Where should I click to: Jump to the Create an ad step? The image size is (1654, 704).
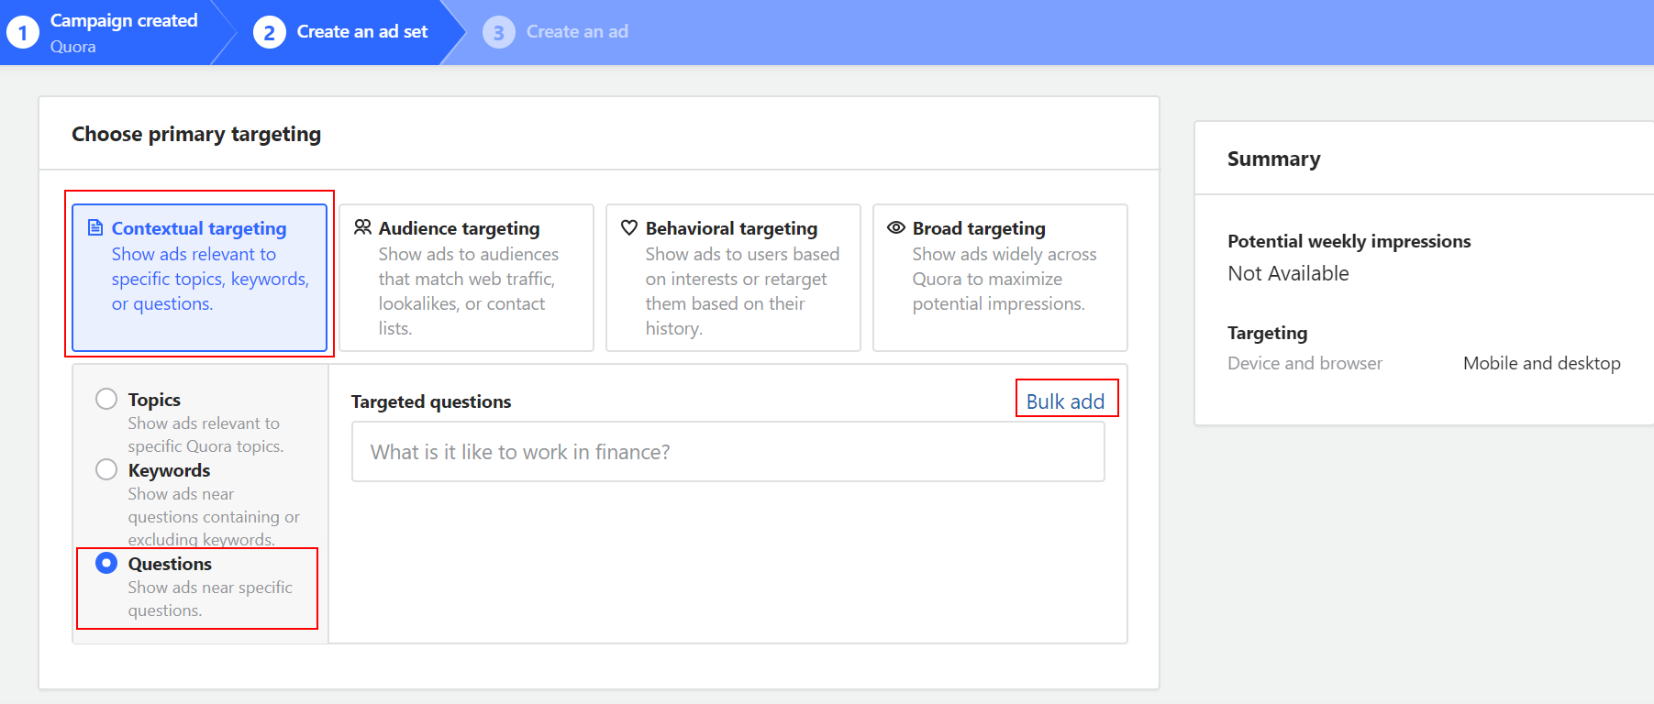pyautogui.click(x=577, y=32)
